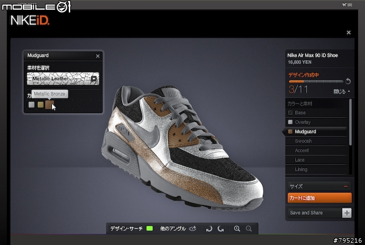Click the rotate-view icon beside 他のアングル
This screenshot has width=365, height=245.
pos(193,228)
